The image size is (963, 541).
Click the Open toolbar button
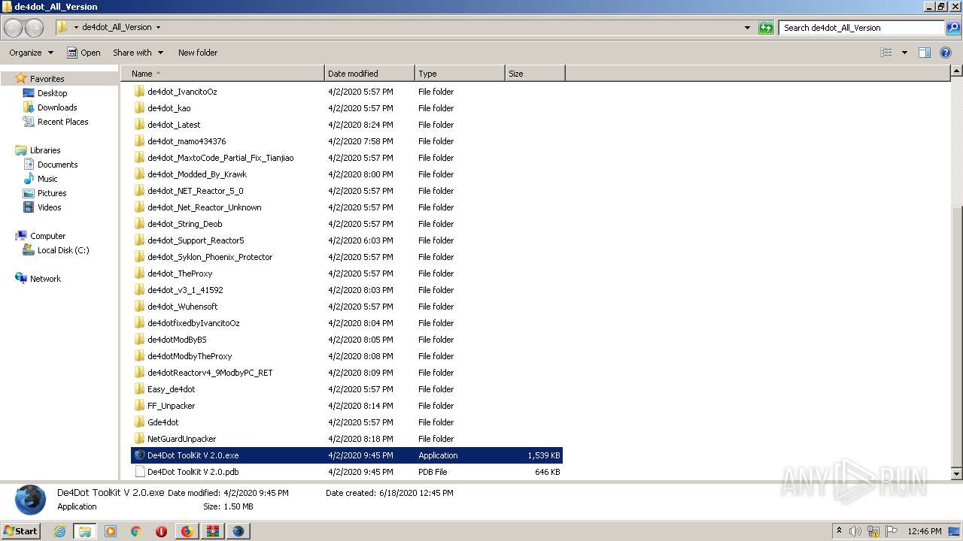coord(83,53)
